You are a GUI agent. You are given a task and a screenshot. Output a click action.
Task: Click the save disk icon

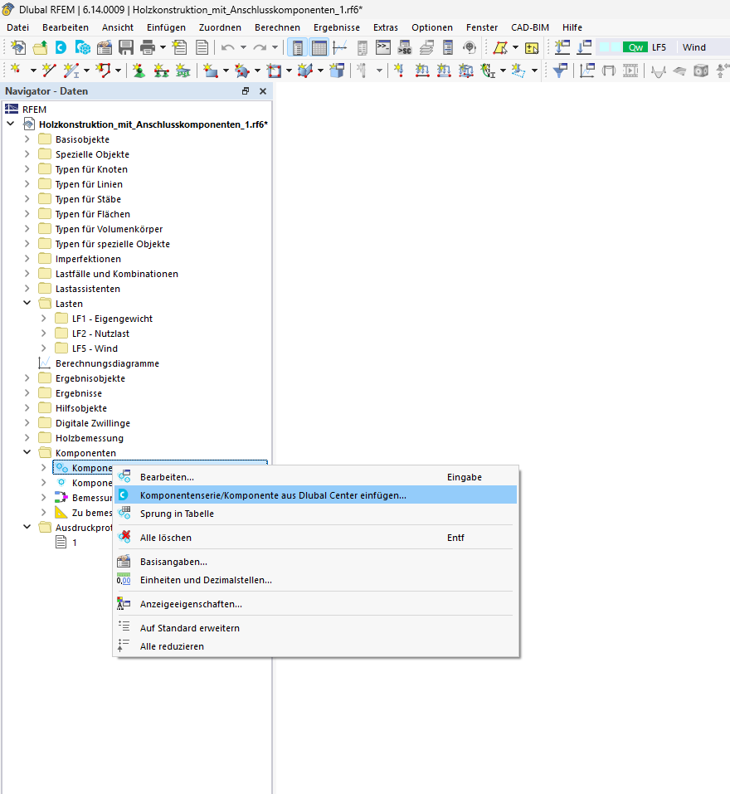125,47
